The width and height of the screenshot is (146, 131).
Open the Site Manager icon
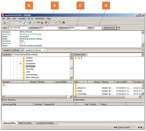click(x=4, y=23)
